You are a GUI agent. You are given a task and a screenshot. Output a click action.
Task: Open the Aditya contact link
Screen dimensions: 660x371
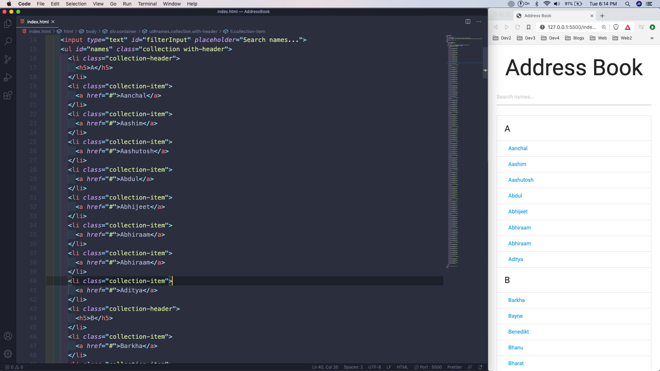pyautogui.click(x=516, y=259)
